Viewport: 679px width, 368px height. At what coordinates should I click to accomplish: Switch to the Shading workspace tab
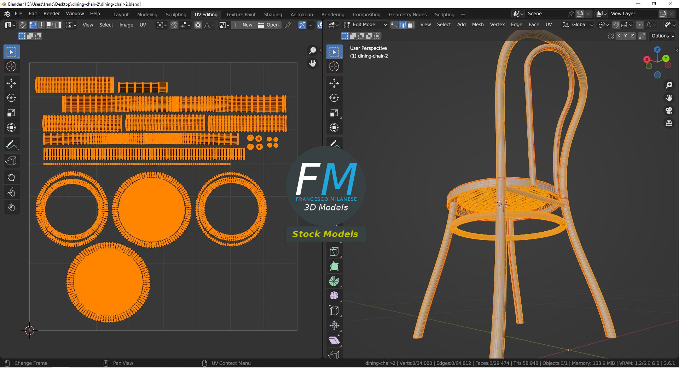(273, 14)
